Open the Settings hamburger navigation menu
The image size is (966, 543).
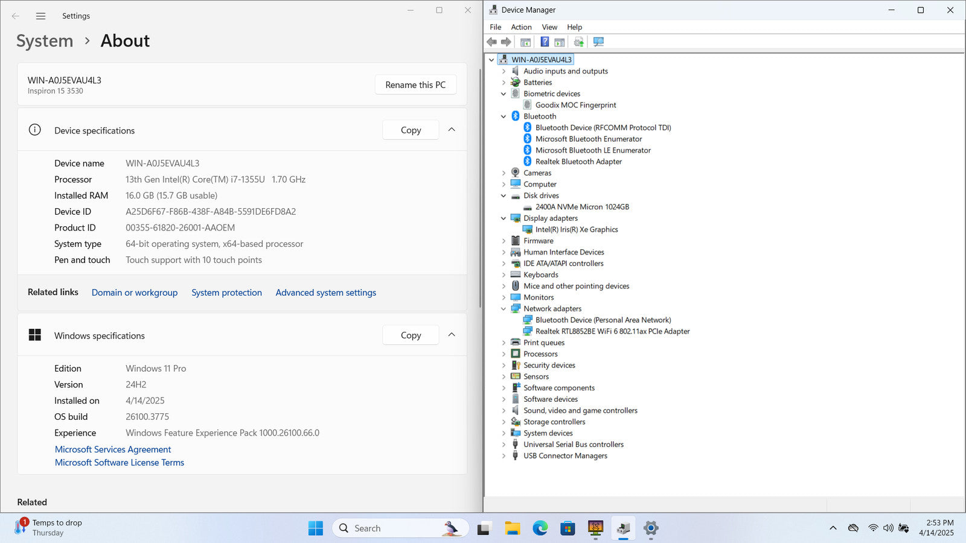(x=40, y=16)
